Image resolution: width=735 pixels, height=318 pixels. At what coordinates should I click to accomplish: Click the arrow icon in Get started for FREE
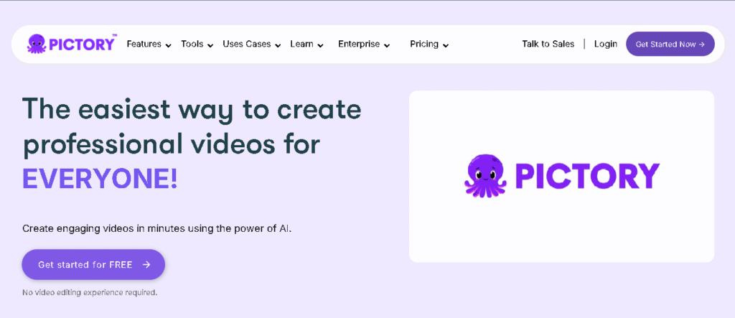coord(146,265)
